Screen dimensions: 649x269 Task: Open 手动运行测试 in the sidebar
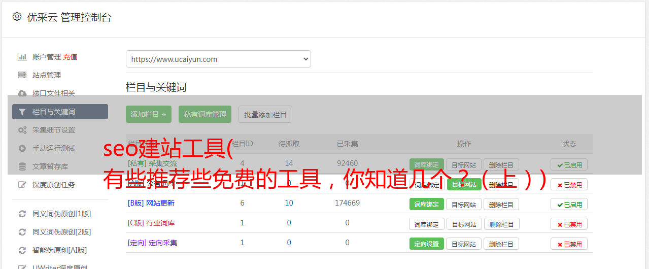(x=54, y=148)
